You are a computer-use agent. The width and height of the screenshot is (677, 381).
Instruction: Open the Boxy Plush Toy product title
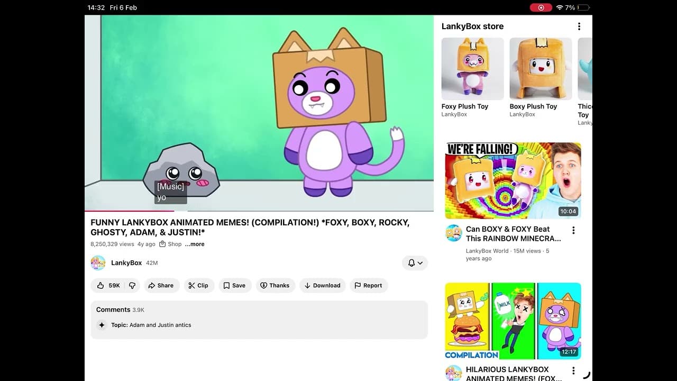pos(533,106)
